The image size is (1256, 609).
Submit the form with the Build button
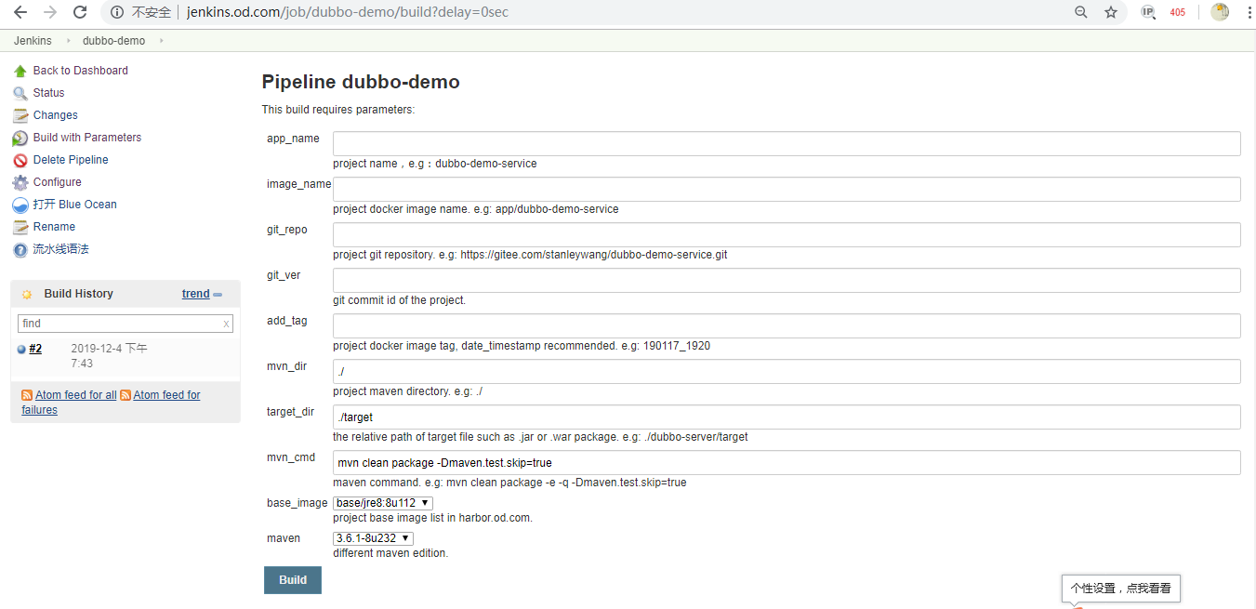click(x=293, y=580)
